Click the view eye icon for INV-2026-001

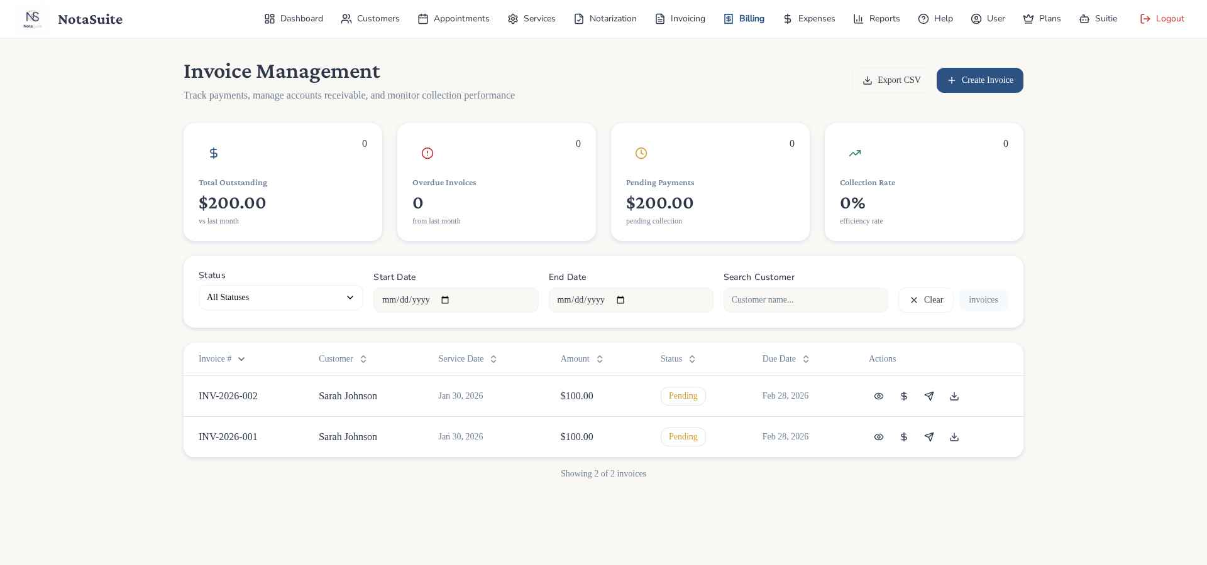click(879, 437)
